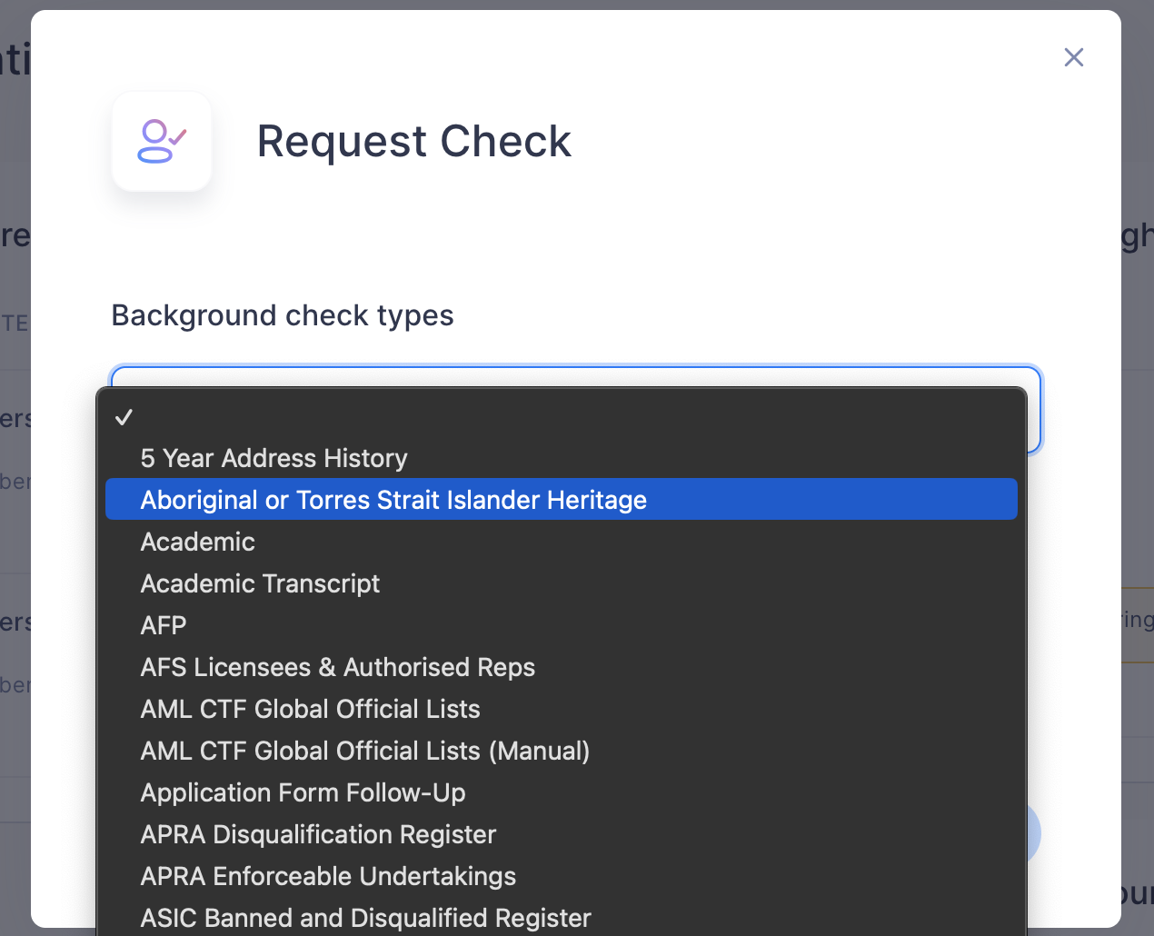The height and width of the screenshot is (936, 1154).
Task: Select Aboriginal or Torres Strait Islander Heritage
Action: 393,500
